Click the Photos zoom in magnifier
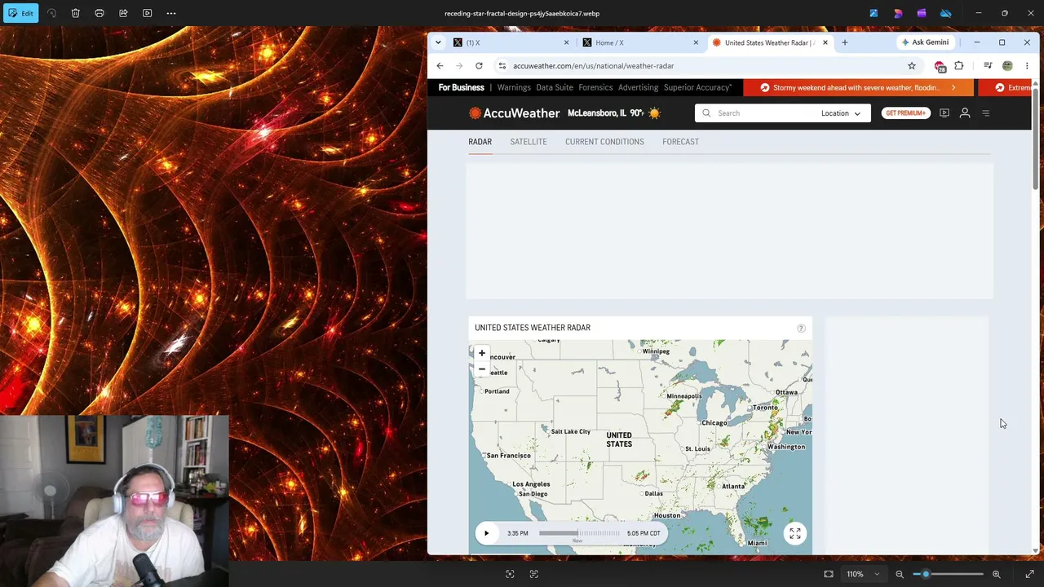Image resolution: width=1044 pixels, height=587 pixels. point(996,574)
